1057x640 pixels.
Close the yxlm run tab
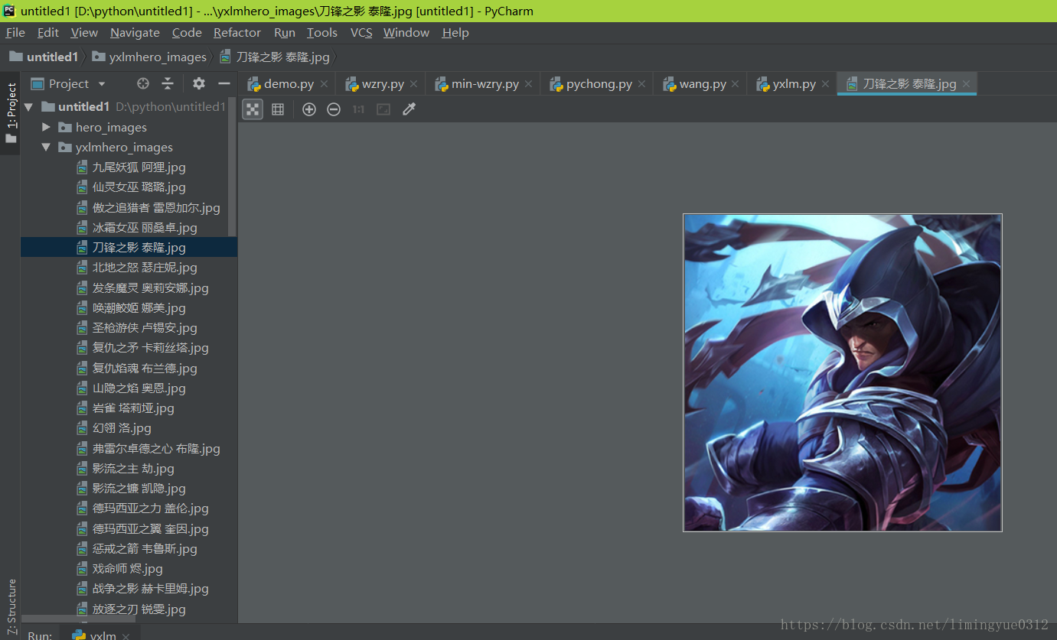(126, 636)
